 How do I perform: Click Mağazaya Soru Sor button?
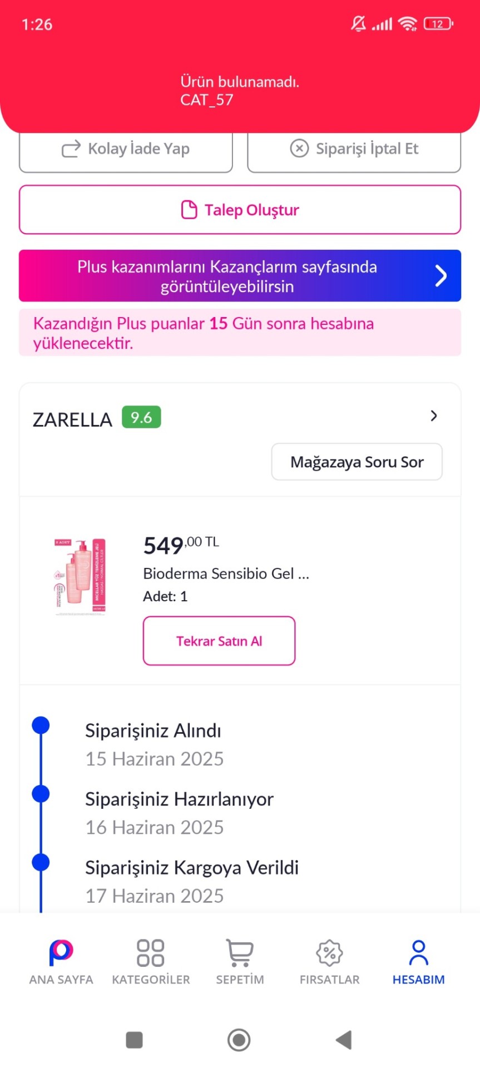(x=357, y=462)
